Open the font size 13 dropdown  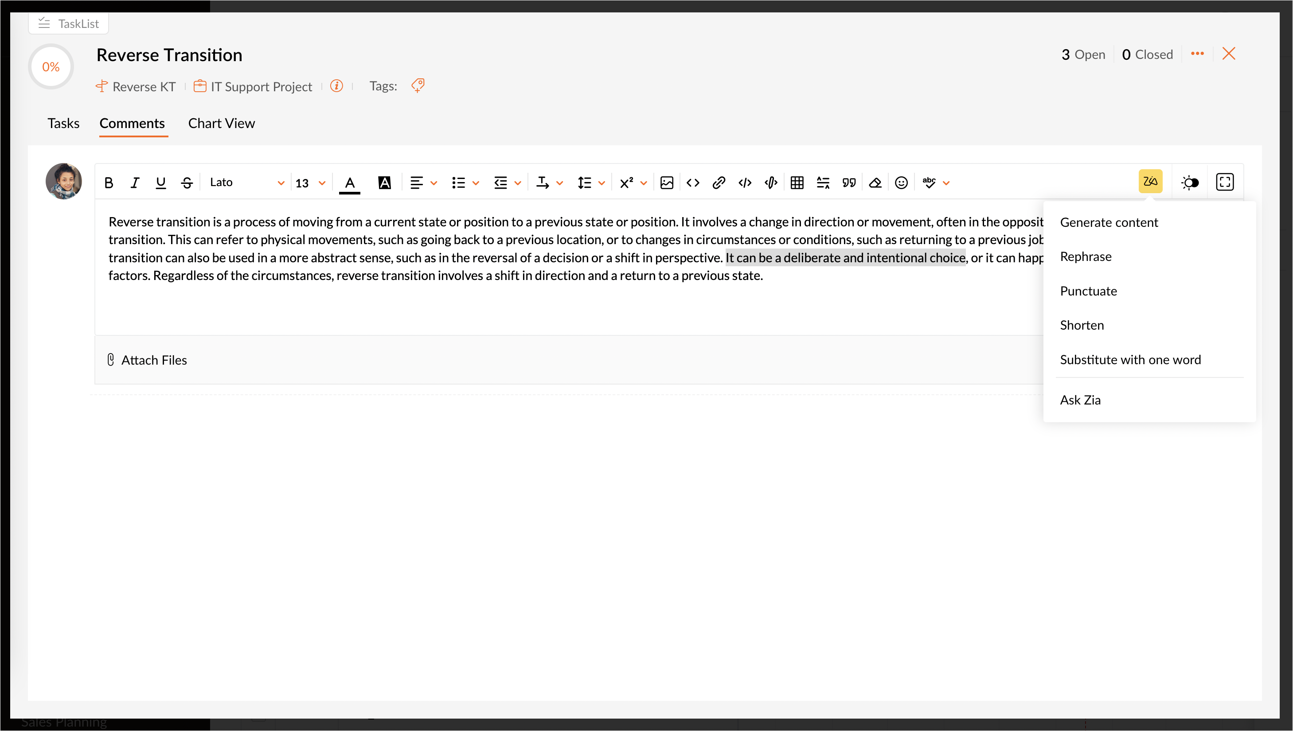tap(310, 183)
